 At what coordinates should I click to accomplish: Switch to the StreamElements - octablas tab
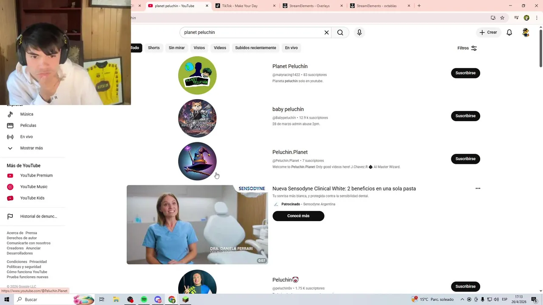point(381,6)
